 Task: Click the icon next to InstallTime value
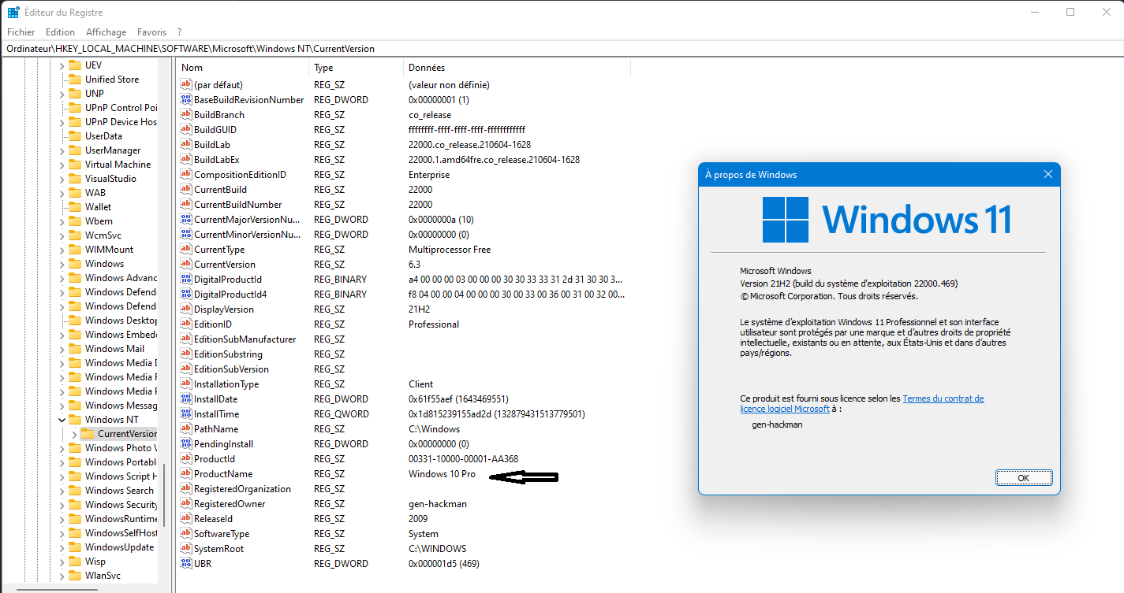pos(186,414)
